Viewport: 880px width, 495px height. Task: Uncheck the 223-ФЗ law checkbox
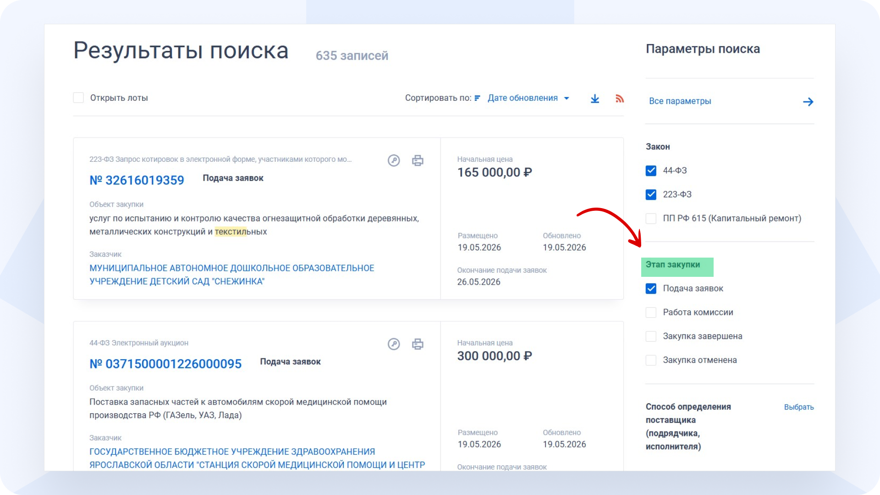point(651,195)
